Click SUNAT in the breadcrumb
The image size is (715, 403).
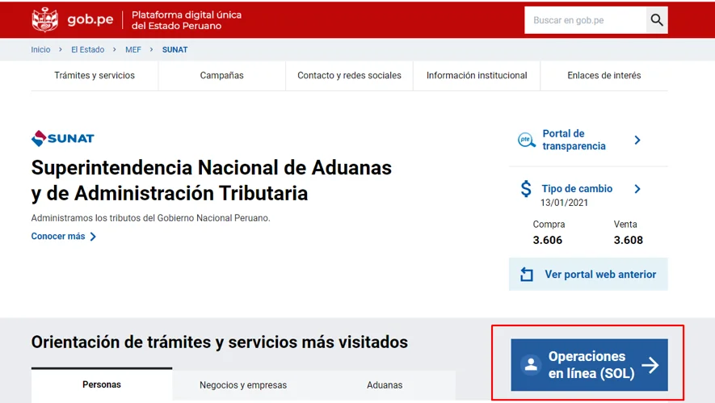175,50
